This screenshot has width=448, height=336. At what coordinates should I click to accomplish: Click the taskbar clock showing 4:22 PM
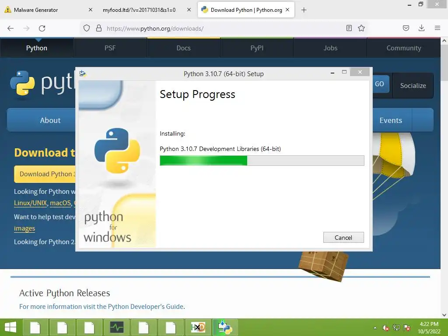tap(429, 328)
